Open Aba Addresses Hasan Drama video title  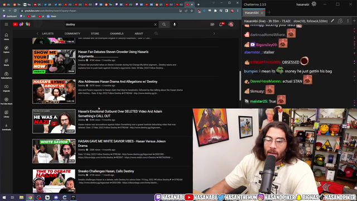(x=118, y=82)
